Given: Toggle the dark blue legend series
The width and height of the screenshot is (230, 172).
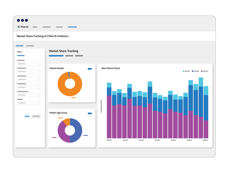Looking at the screenshot, I should click(x=195, y=71).
